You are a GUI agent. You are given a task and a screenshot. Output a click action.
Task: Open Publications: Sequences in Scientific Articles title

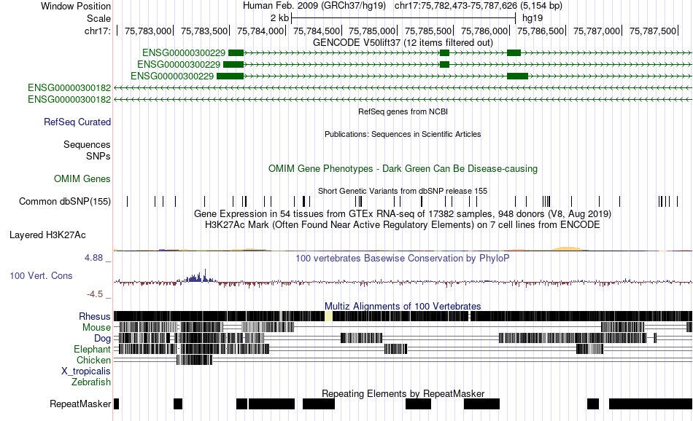click(x=403, y=134)
